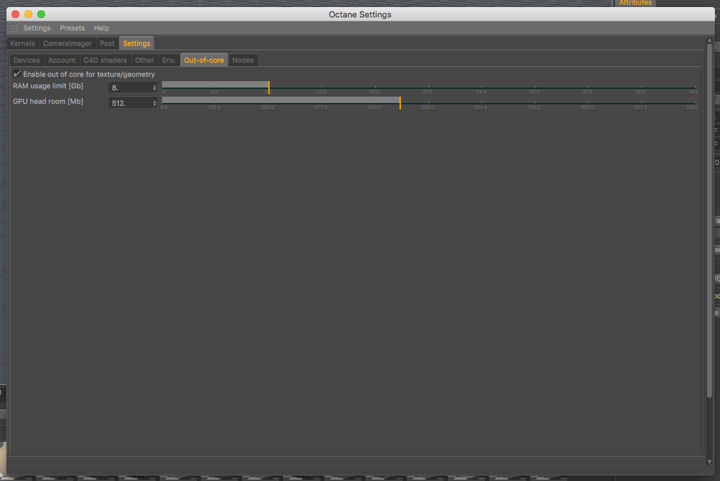Open the Nodes sub-tab

tap(243, 60)
